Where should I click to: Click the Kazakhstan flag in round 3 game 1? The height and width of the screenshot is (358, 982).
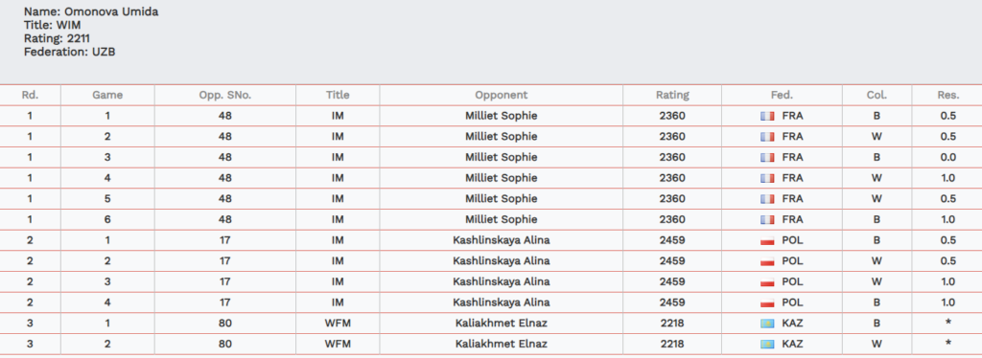point(767,323)
